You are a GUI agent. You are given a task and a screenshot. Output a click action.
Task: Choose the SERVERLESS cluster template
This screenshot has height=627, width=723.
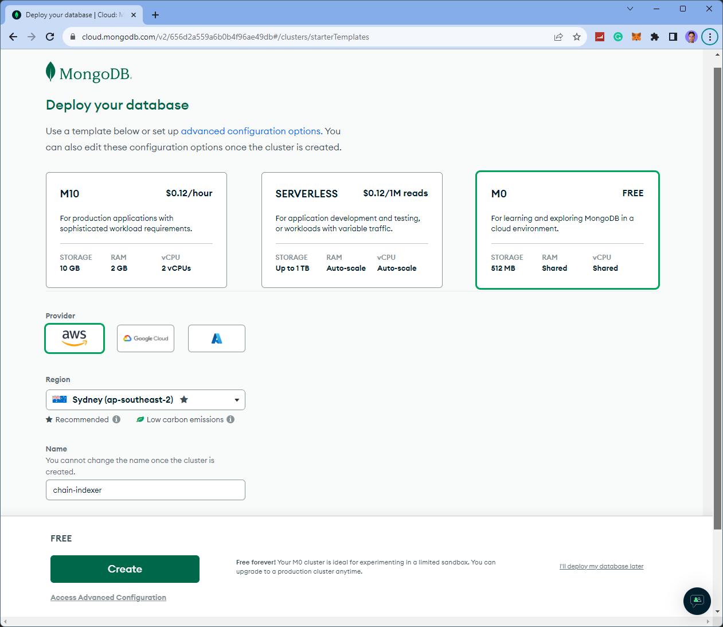point(352,230)
